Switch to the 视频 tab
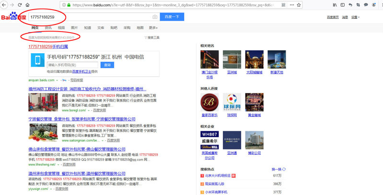383x195 pixels. tap(61, 28)
